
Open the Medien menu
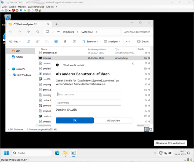(x=22, y=7)
